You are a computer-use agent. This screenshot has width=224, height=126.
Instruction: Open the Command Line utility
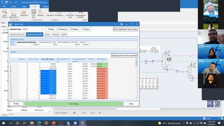click(70, 15)
